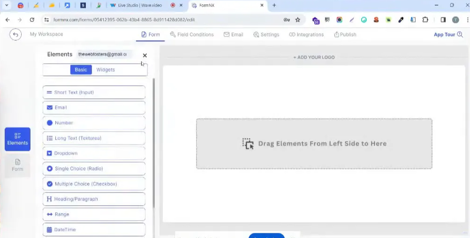Viewport: 470px width, 238px height.
Task: Go to the Settings tab
Action: click(x=266, y=34)
